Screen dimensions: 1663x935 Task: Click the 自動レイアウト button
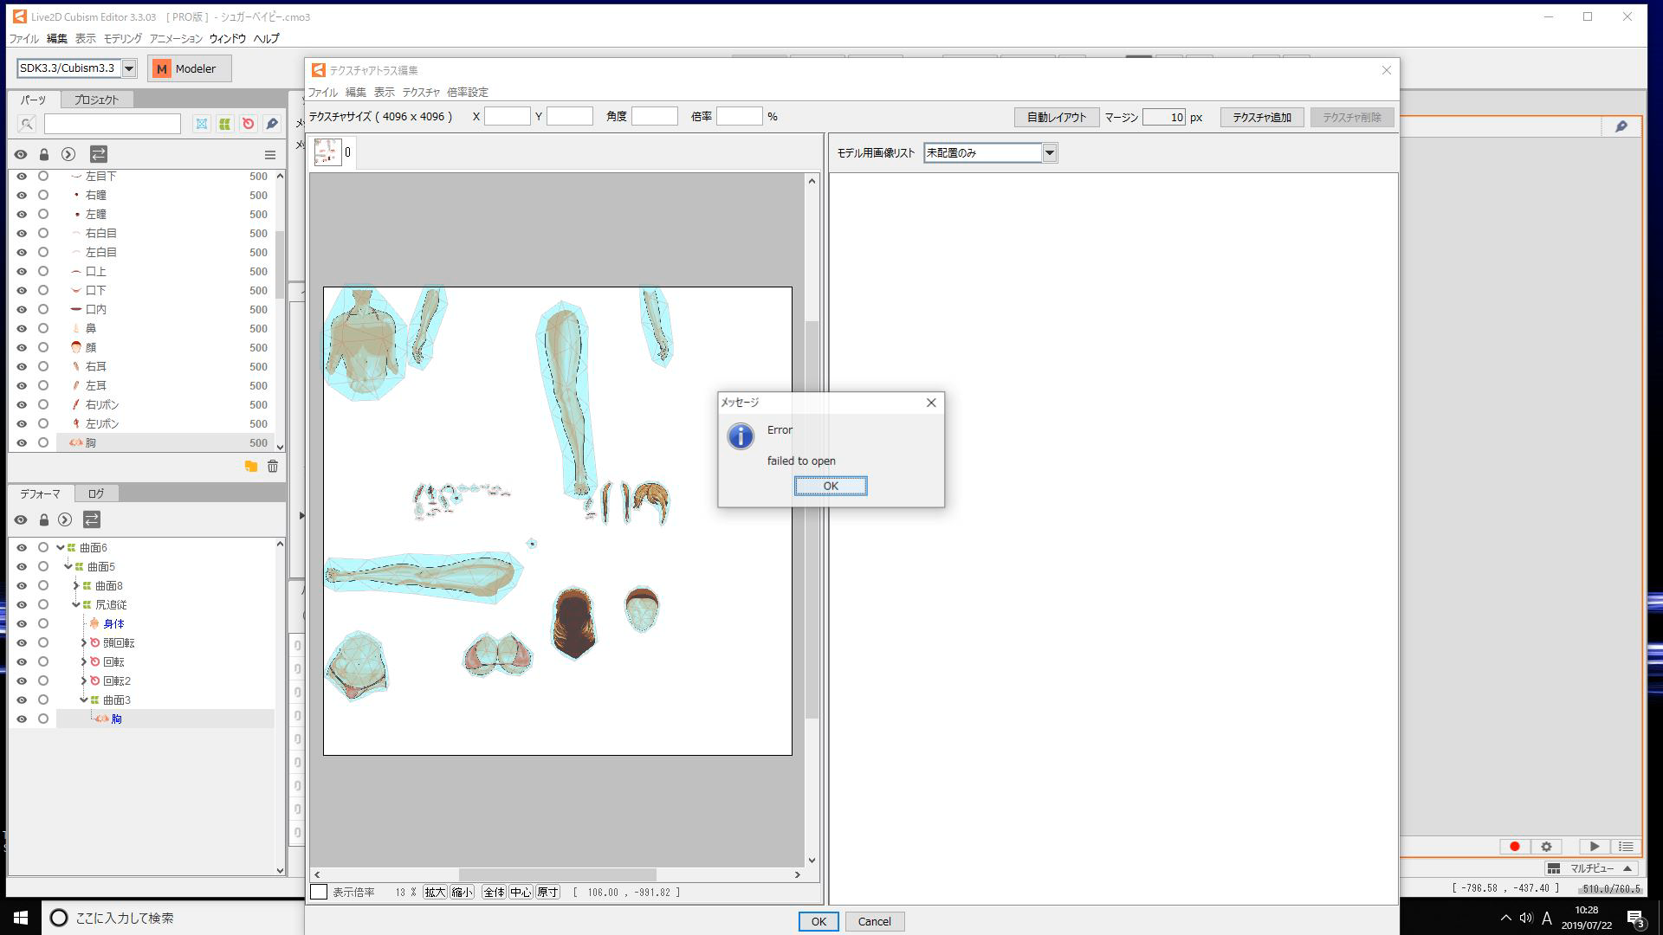click(x=1057, y=117)
